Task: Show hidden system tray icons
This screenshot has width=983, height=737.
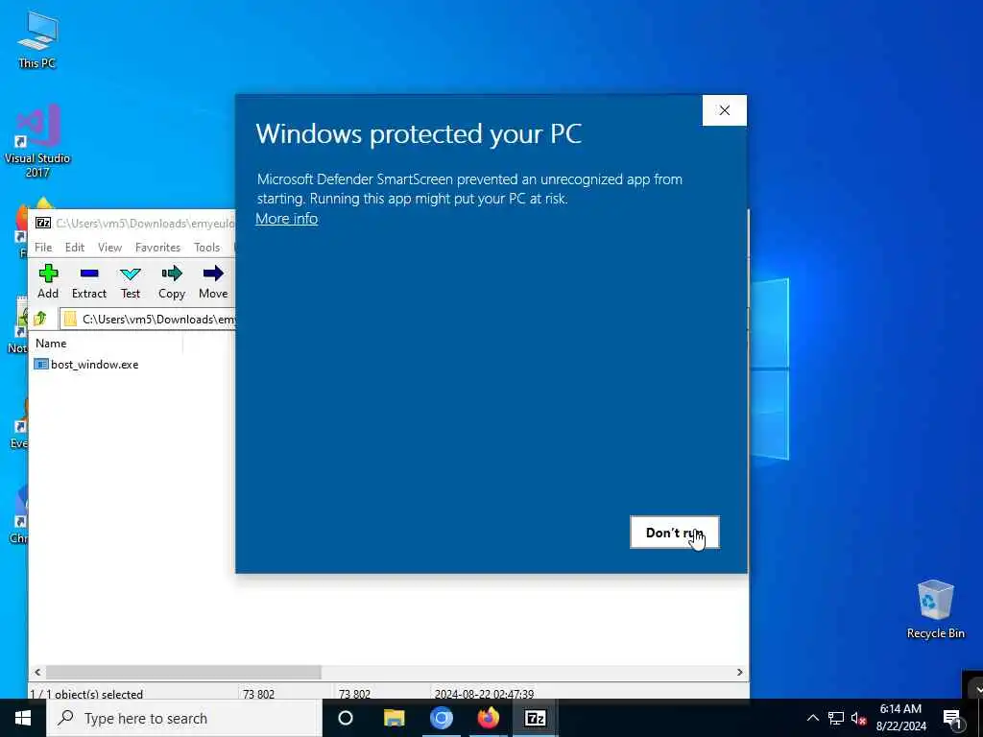Action: point(812,718)
